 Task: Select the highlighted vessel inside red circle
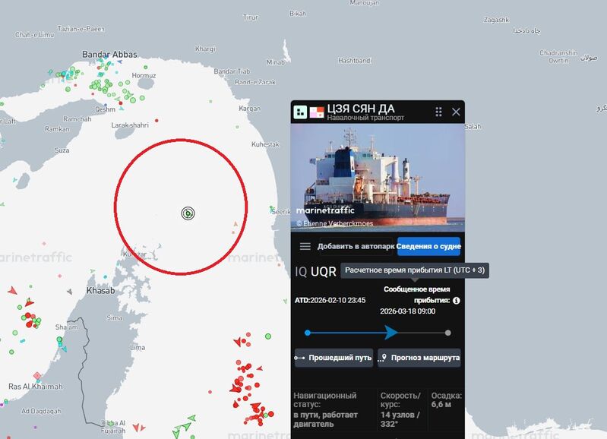188,213
